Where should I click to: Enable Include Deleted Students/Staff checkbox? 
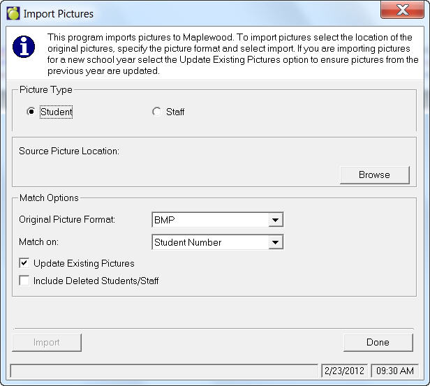pyautogui.click(x=24, y=281)
